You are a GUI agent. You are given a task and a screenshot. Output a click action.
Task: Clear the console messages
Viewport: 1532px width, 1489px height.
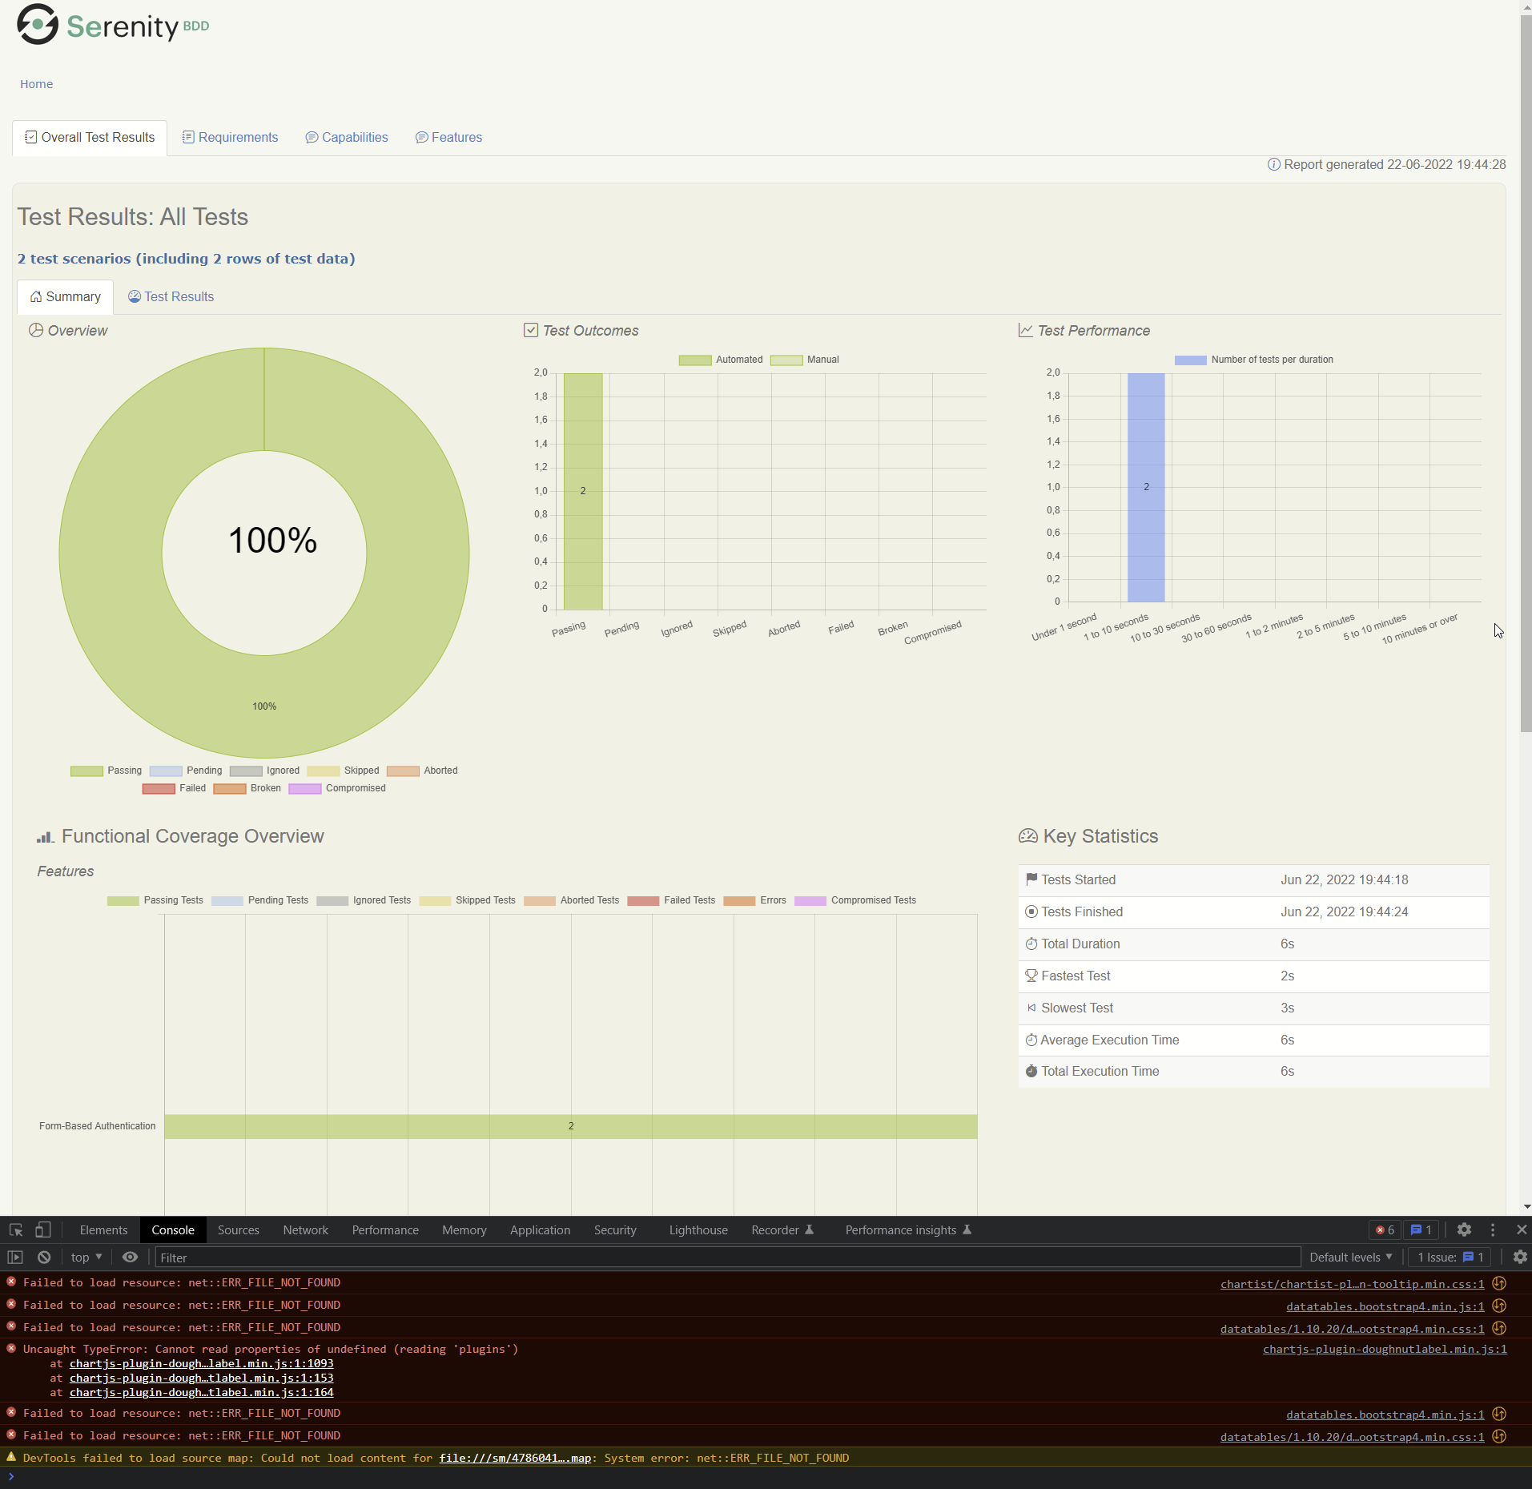(44, 1258)
